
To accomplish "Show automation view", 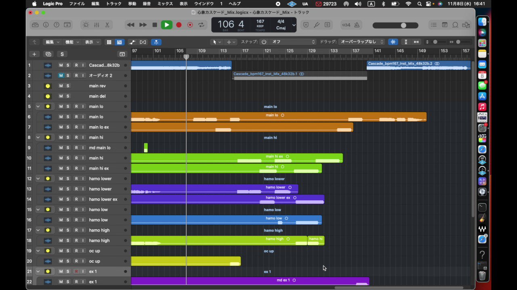I will click(132, 42).
